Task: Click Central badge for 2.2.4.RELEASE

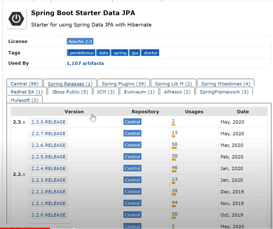Action: coord(132,168)
